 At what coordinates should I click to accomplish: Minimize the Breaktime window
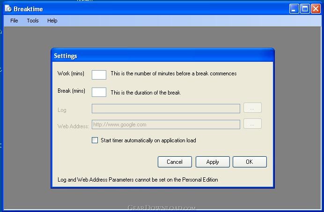(x=294, y=9)
